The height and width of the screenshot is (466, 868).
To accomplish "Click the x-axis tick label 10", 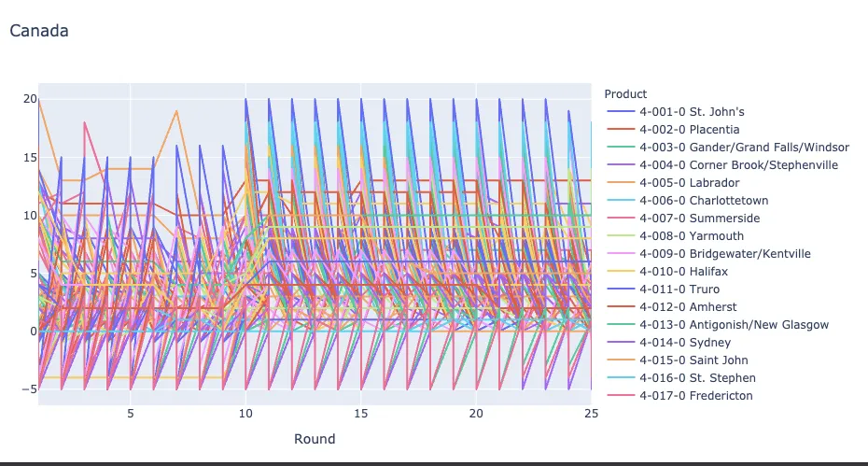I will point(245,414).
